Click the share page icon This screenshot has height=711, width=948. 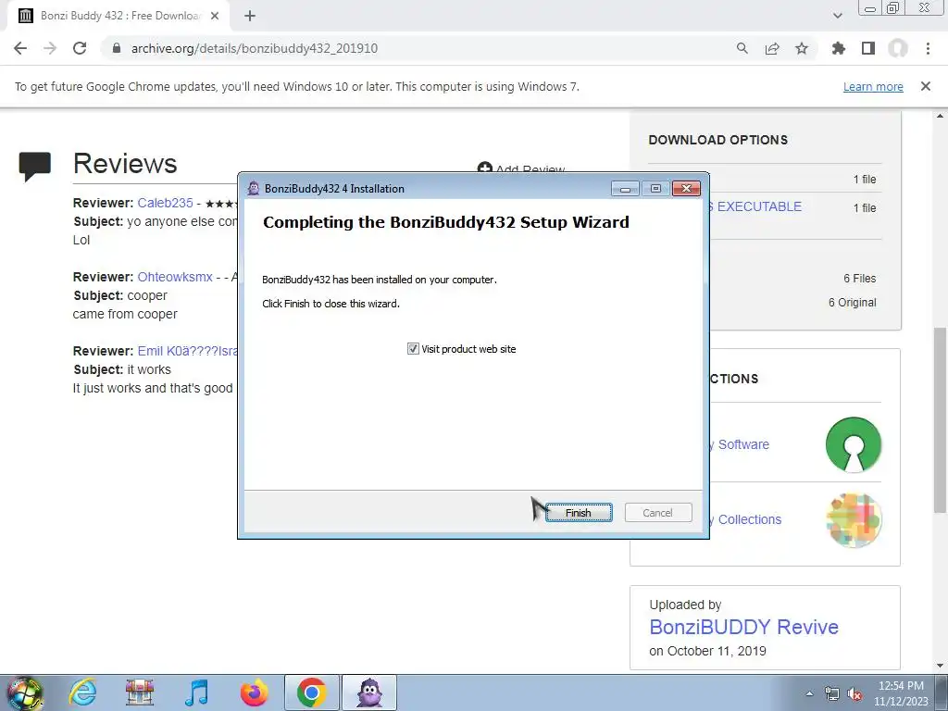(772, 48)
